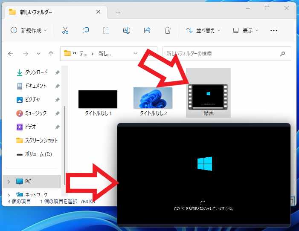
Task: Click the Copy icon in toolbar
Action: pyautogui.click(x=86, y=30)
